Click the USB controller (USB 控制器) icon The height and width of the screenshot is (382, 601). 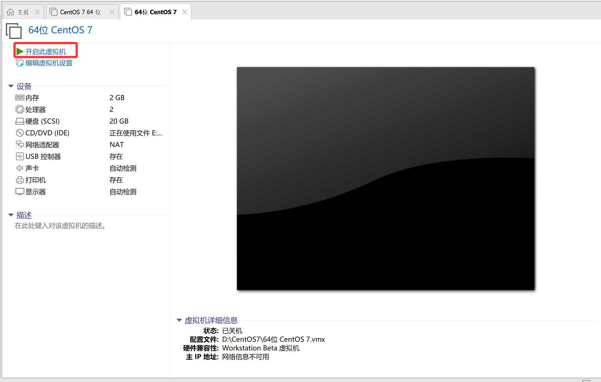tap(20, 156)
